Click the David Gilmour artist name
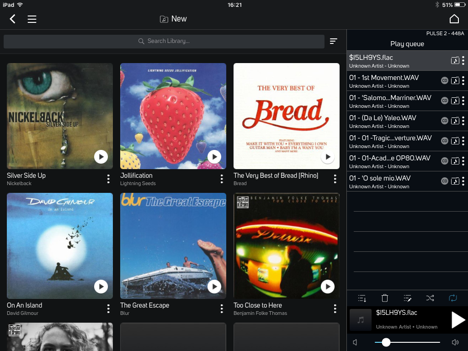This screenshot has width=468, height=351. point(22,313)
